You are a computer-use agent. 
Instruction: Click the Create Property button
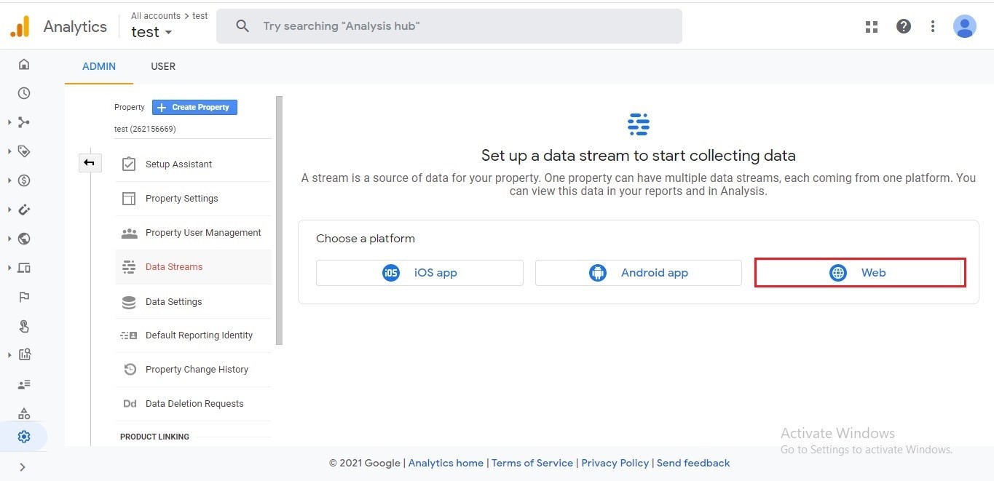194,108
